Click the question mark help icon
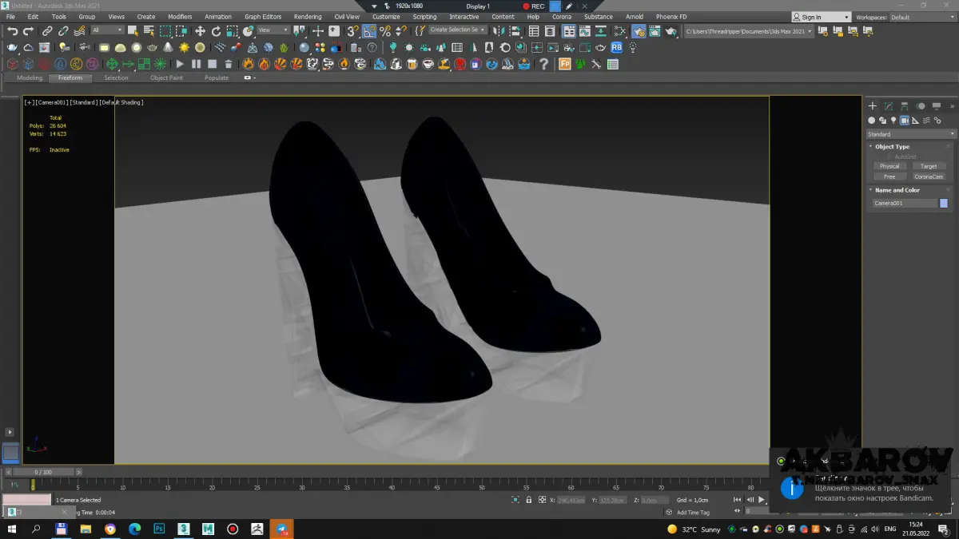Image resolution: width=959 pixels, height=539 pixels. [x=543, y=64]
